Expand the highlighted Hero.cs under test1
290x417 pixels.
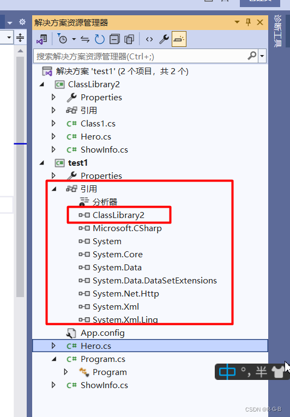tap(53, 346)
